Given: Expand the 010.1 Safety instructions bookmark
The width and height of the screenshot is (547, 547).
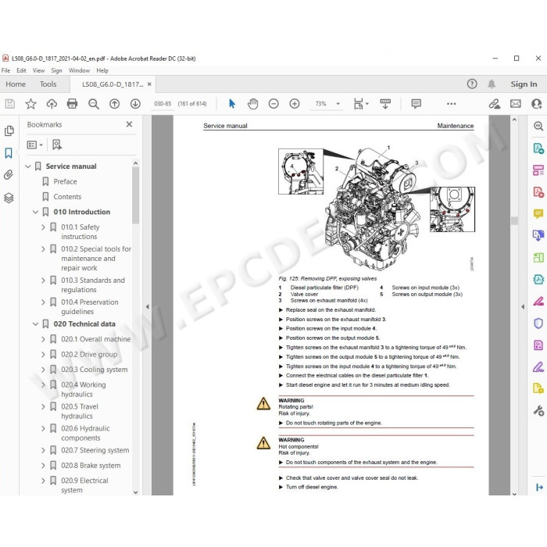Looking at the screenshot, I should [x=43, y=227].
